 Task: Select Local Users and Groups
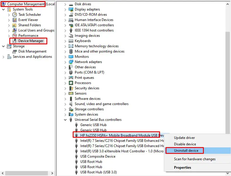(36, 30)
